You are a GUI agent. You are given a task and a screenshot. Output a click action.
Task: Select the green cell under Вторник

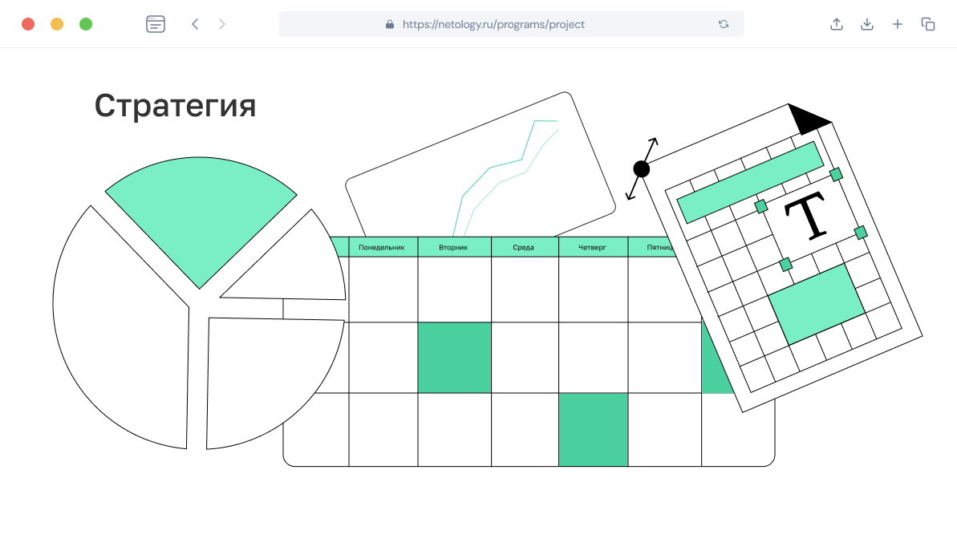coord(454,358)
